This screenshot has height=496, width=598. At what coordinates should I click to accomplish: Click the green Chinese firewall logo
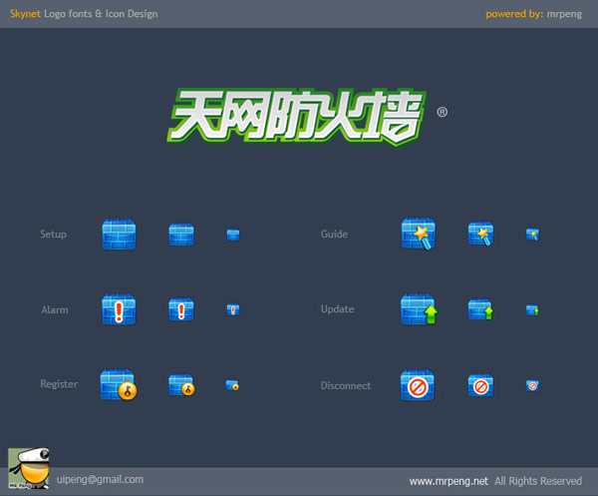click(296, 117)
